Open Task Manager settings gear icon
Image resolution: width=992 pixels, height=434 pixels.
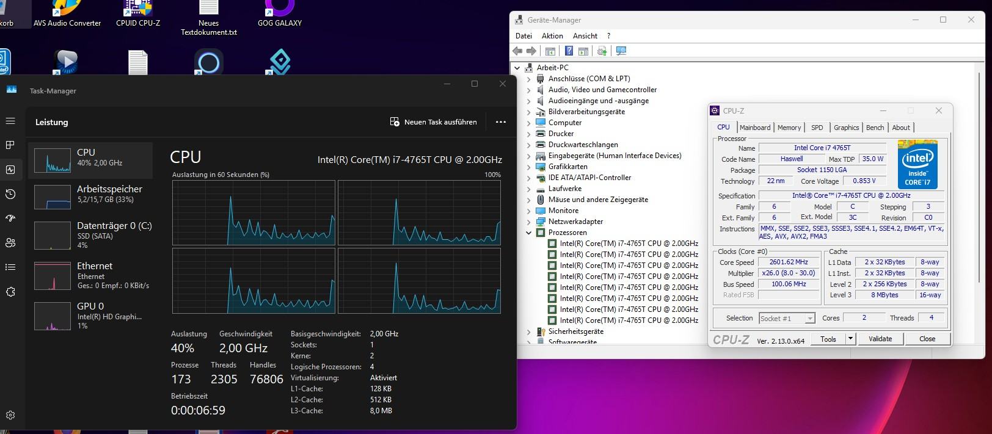[10, 415]
